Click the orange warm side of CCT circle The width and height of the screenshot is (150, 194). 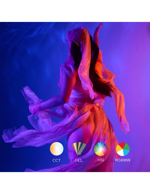[x=52, y=149]
